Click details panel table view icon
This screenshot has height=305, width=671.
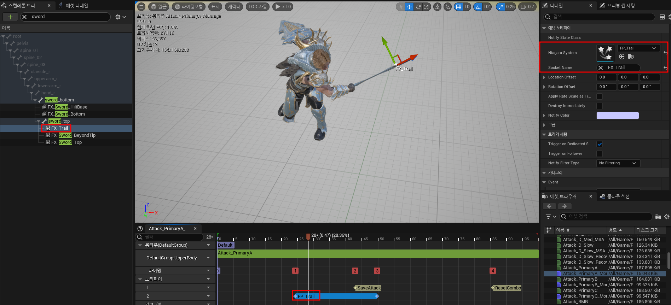662,17
